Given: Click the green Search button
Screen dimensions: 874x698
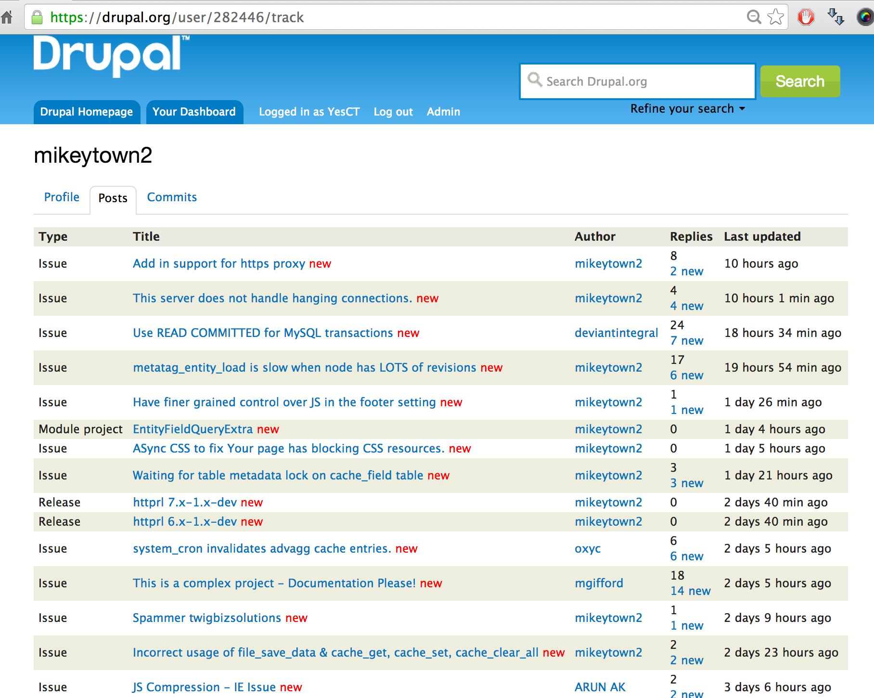Looking at the screenshot, I should (800, 81).
